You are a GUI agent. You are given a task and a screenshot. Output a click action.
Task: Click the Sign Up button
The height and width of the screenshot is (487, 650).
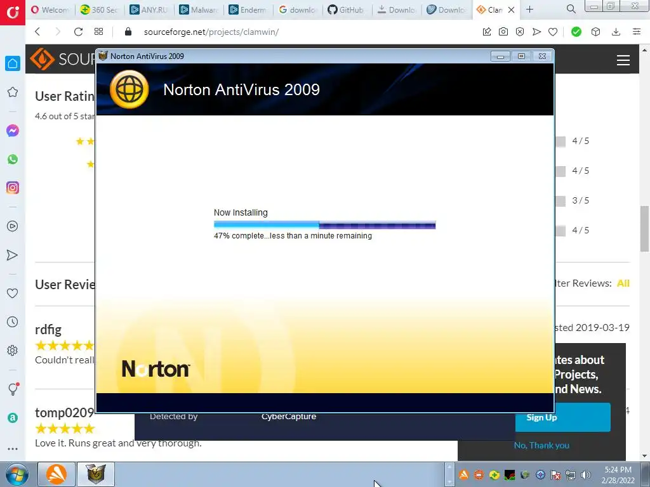coord(562,417)
